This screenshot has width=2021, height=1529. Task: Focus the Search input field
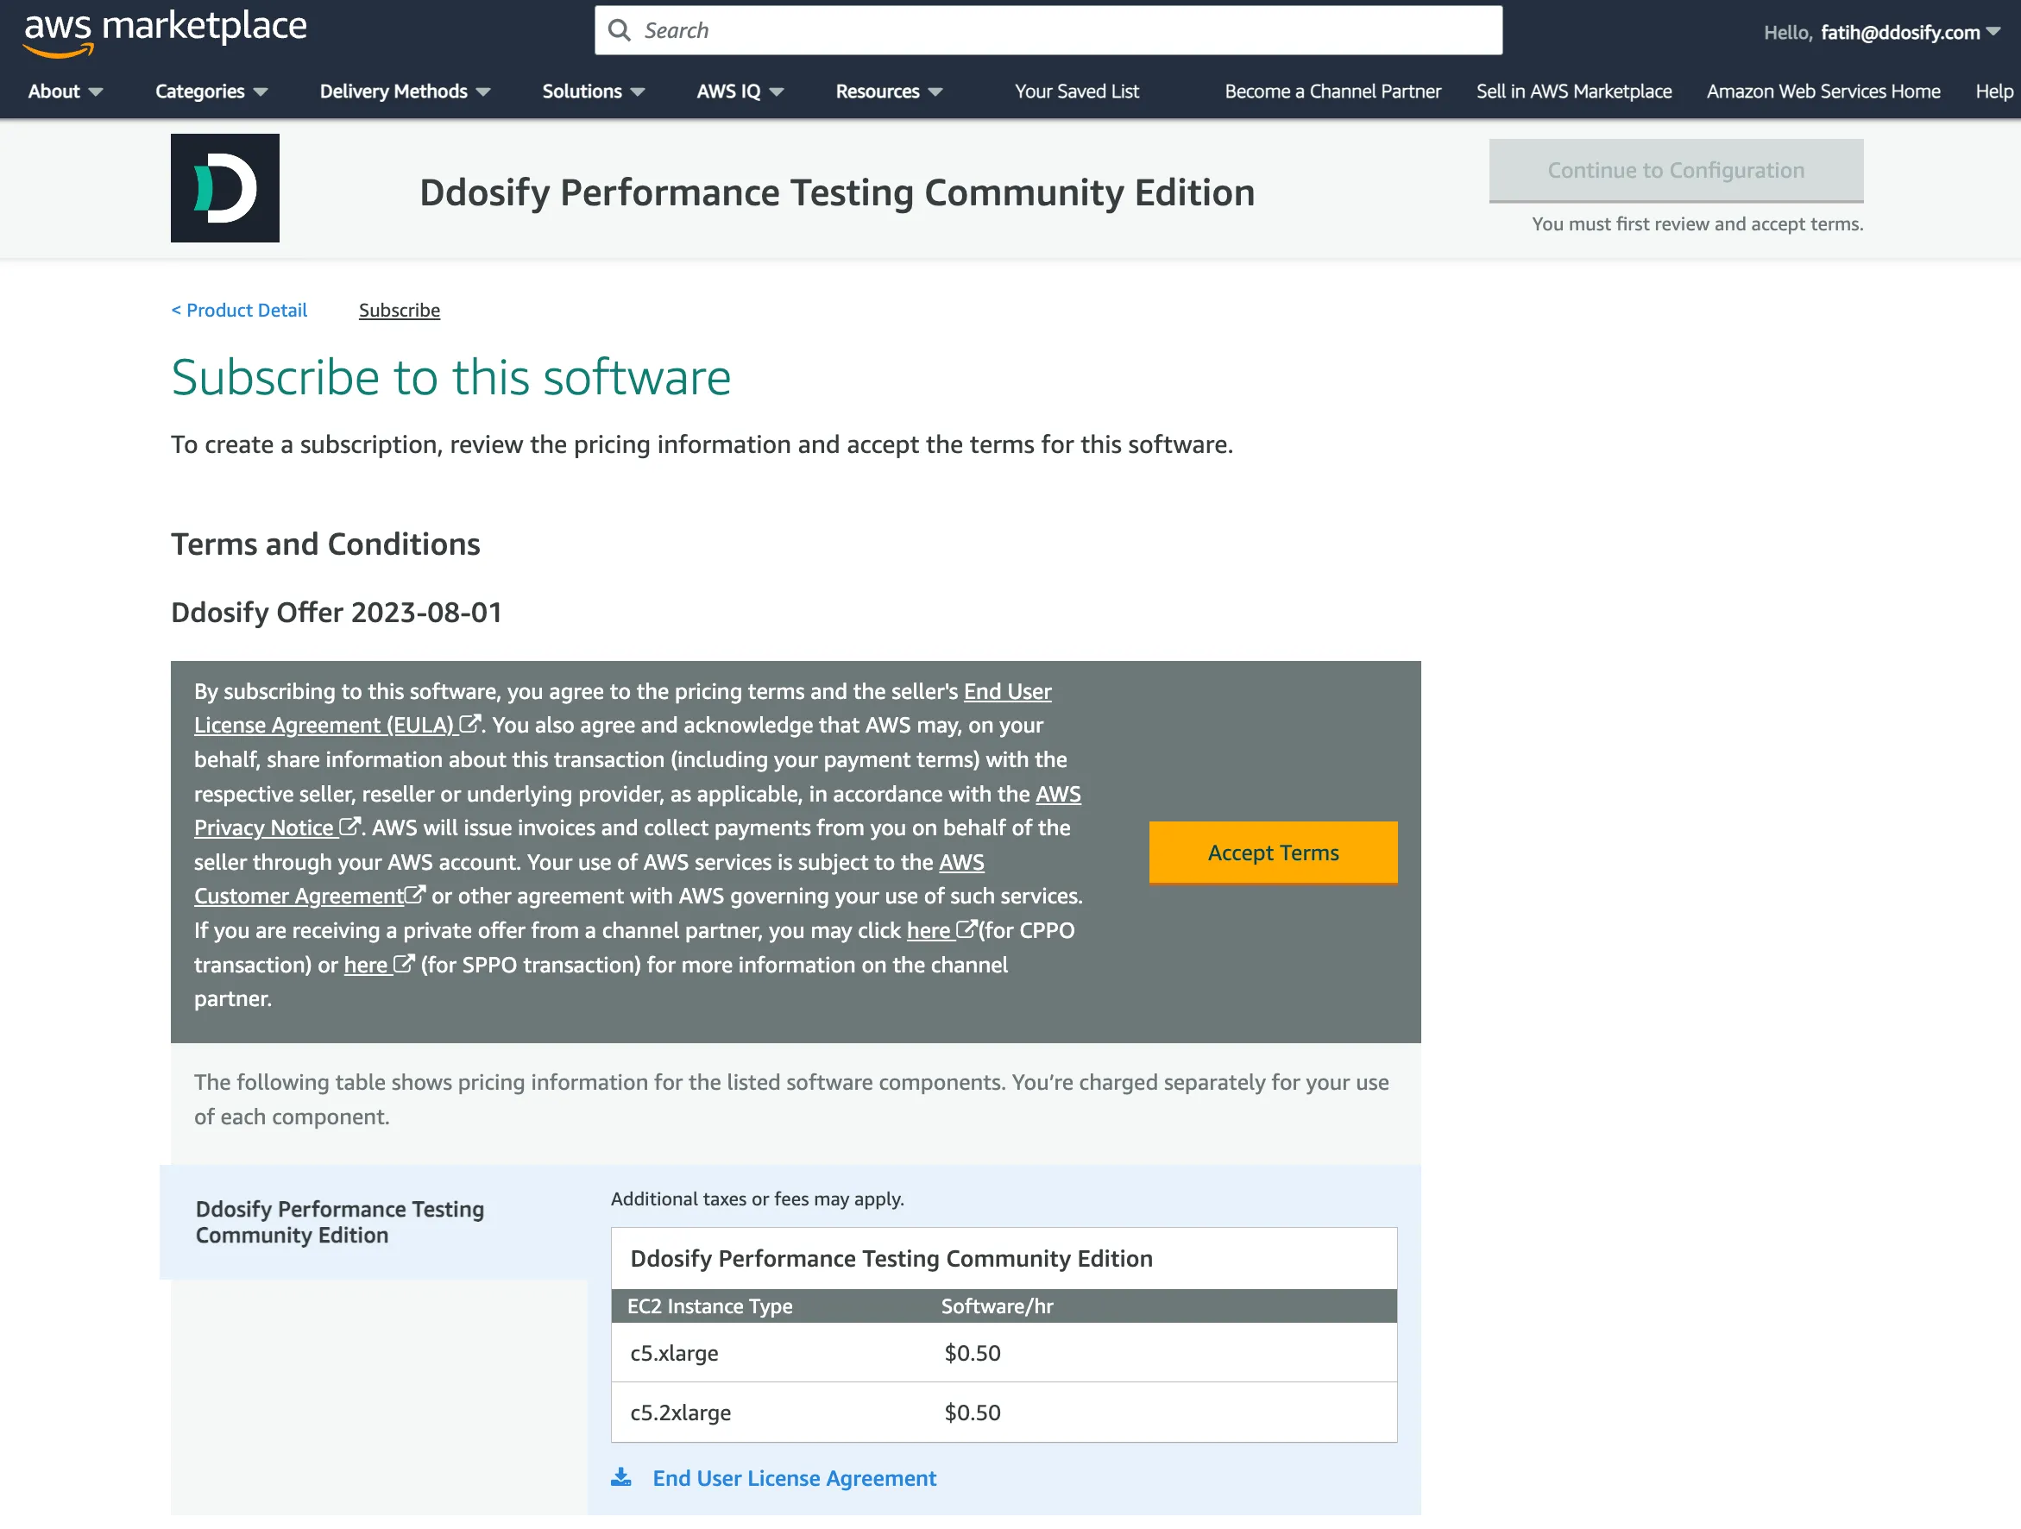pyautogui.click(x=1048, y=31)
